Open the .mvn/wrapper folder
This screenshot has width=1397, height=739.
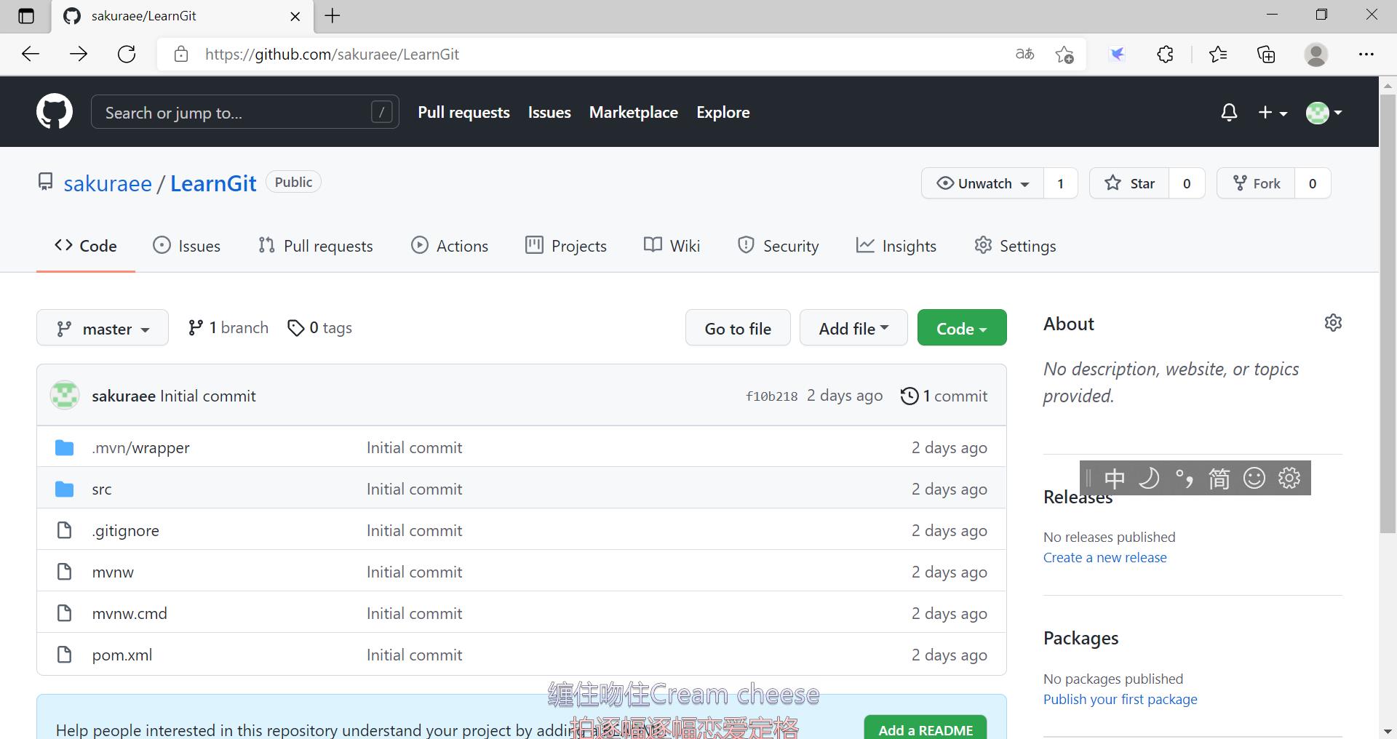pos(140,447)
